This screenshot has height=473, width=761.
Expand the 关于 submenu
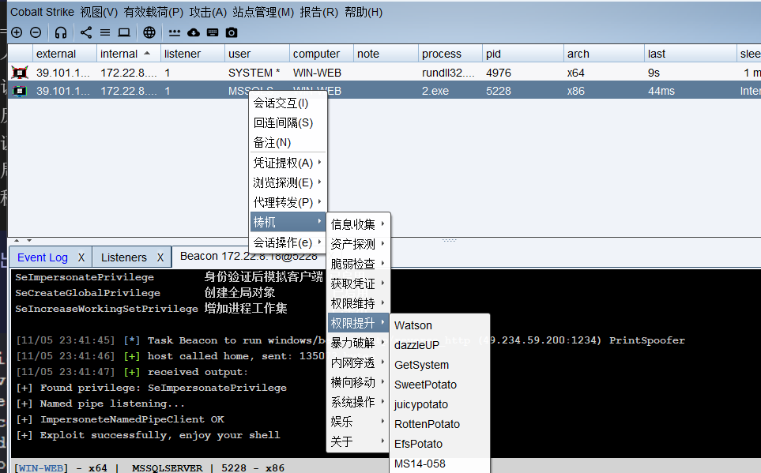(x=358, y=442)
